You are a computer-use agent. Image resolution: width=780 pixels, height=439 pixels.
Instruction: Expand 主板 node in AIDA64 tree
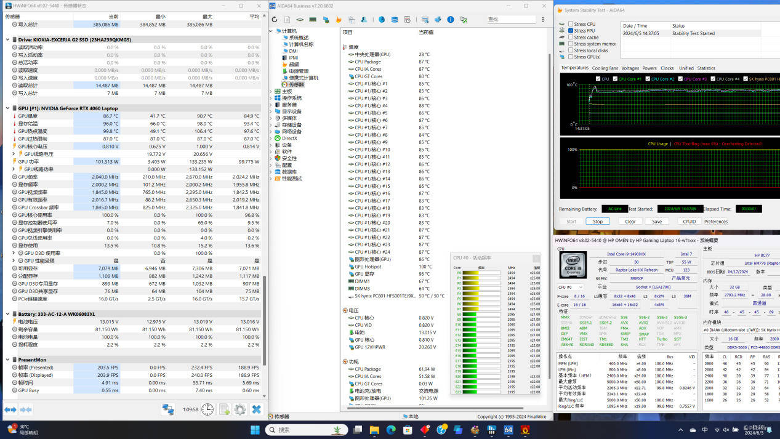tap(271, 91)
